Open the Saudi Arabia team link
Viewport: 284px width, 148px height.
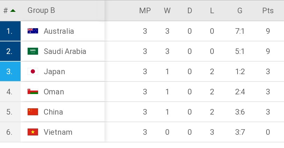[65, 51]
